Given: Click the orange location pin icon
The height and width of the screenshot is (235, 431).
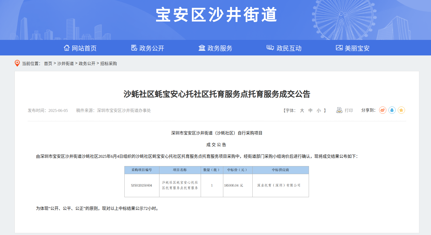Looking at the screenshot, I should 17,63.
